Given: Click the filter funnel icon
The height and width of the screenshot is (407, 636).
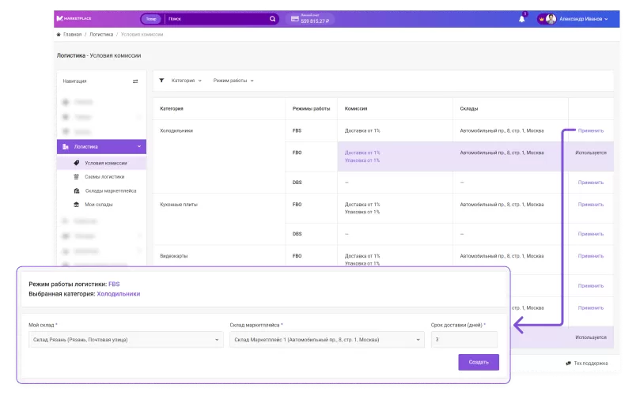Looking at the screenshot, I should point(161,81).
